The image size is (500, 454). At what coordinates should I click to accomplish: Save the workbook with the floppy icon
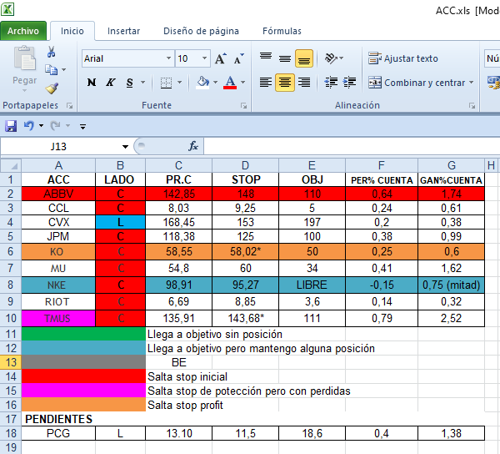pyautogui.click(x=11, y=126)
